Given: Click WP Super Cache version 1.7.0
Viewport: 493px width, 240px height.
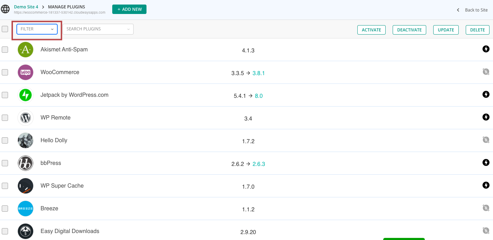Looking at the screenshot, I should [248, 187].
